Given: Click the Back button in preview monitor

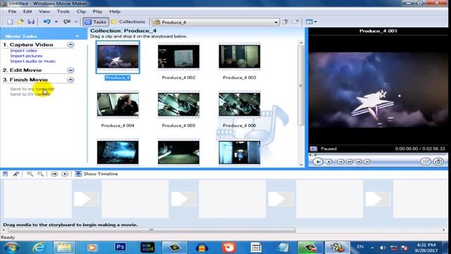Looking at the screenshot, I should pyautogui.click(x=341, y=162).
